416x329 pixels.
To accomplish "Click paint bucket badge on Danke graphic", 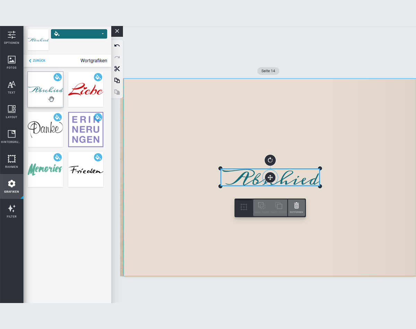I will pos(58,117).
